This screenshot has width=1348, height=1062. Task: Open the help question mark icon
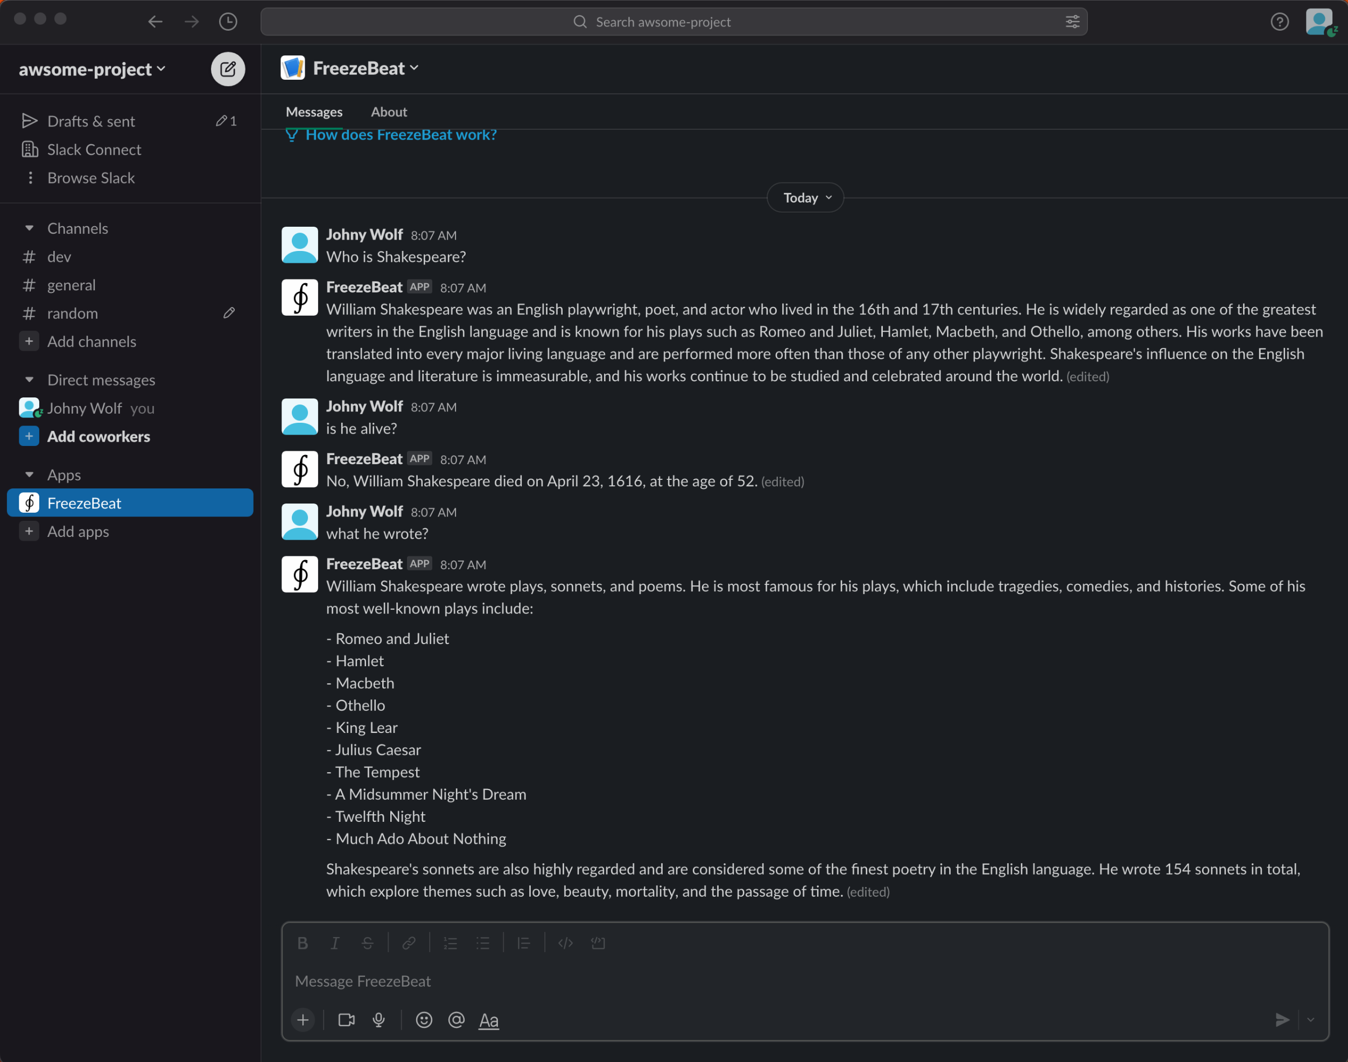(x=1279, y=22)
